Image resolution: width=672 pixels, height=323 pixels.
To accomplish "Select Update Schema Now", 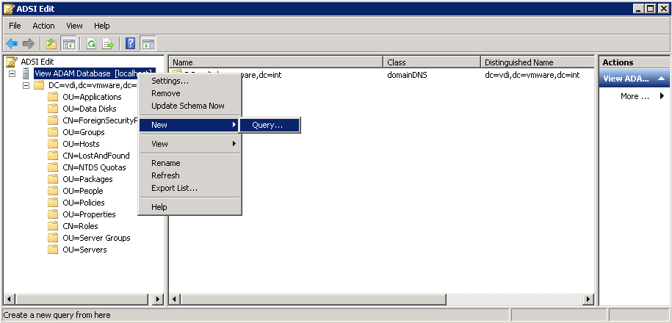I will click(x=190, y=106).
